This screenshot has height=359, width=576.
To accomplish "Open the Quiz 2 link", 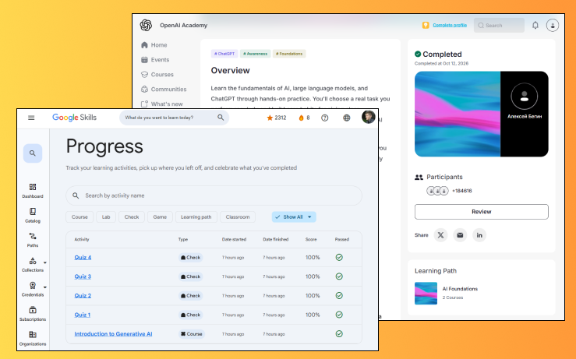I will pyautogui.click(x=83, y=295).
